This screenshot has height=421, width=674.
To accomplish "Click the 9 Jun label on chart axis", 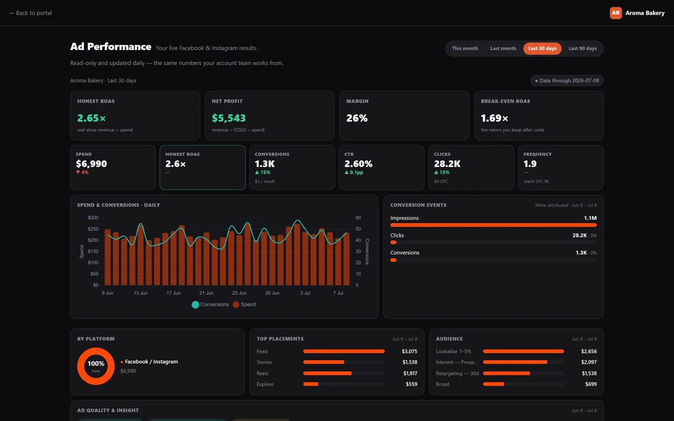I will click(x=107, y=293).
